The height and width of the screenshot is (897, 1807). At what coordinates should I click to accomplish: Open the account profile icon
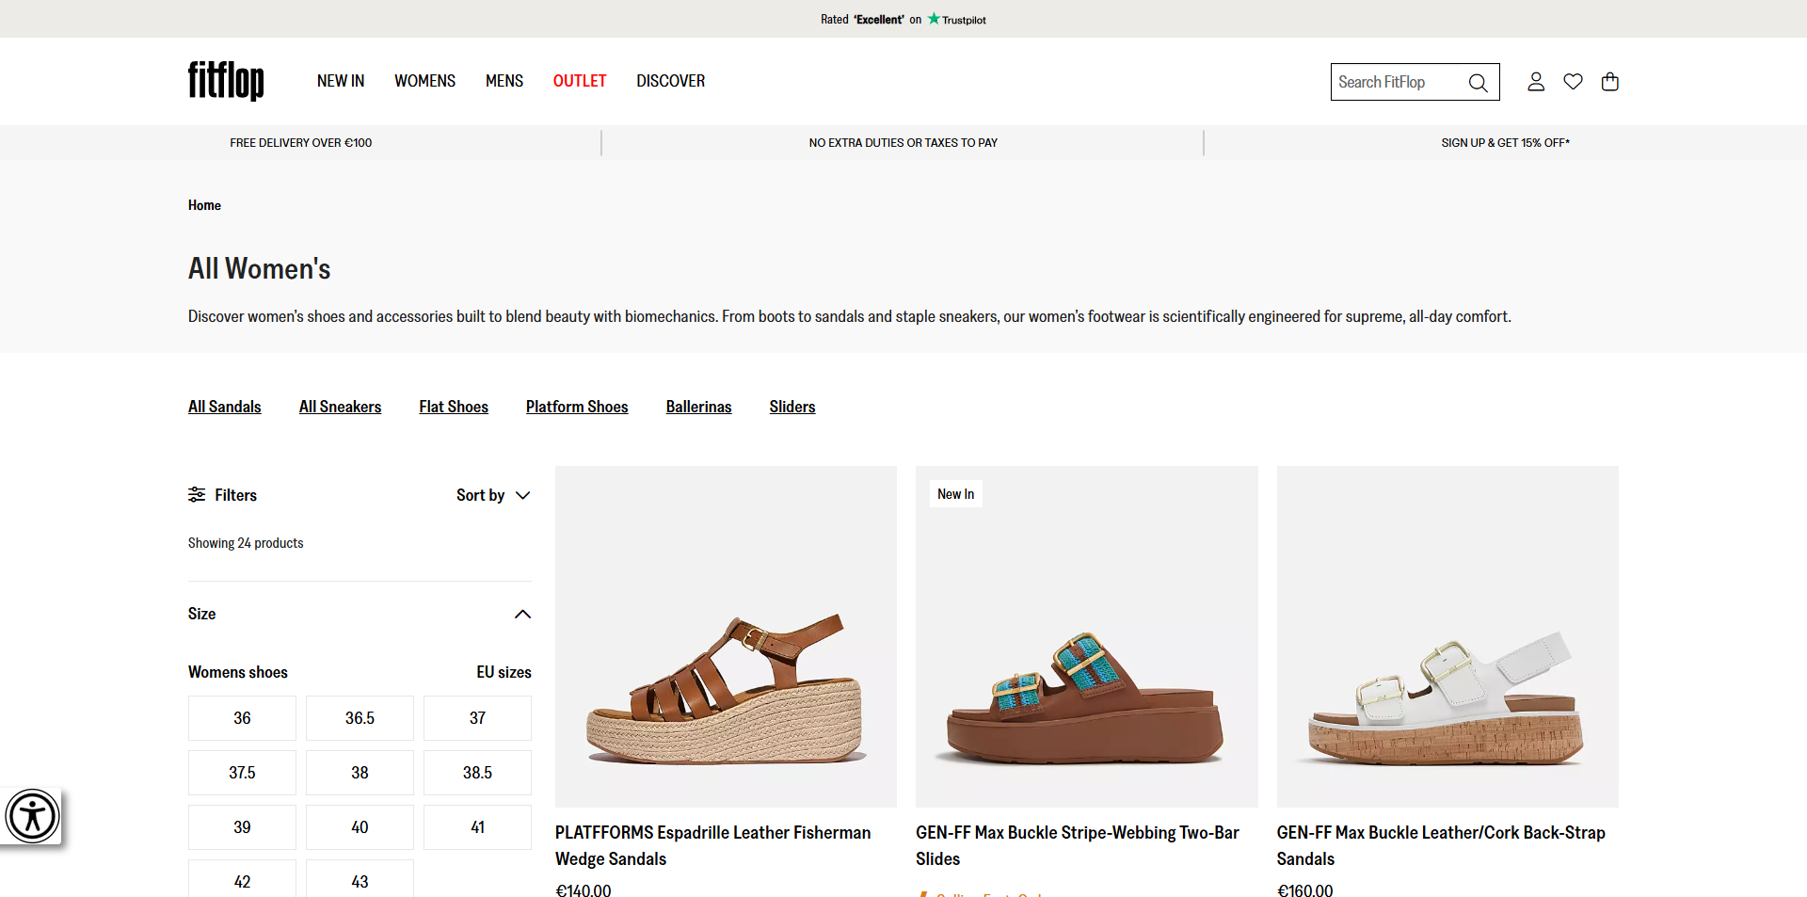point(1536,82)
